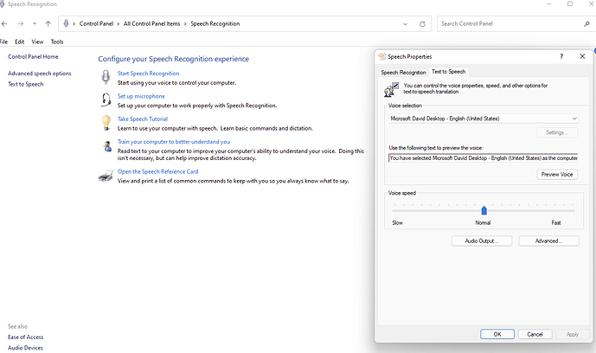Open the Text to Speech sidebar link

pos(25,84)
